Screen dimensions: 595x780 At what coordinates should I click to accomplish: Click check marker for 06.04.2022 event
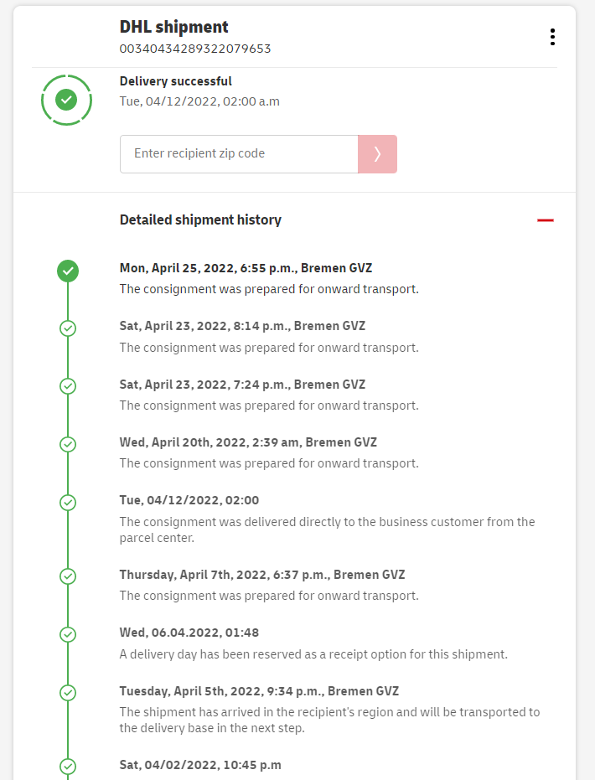[68, 634]
